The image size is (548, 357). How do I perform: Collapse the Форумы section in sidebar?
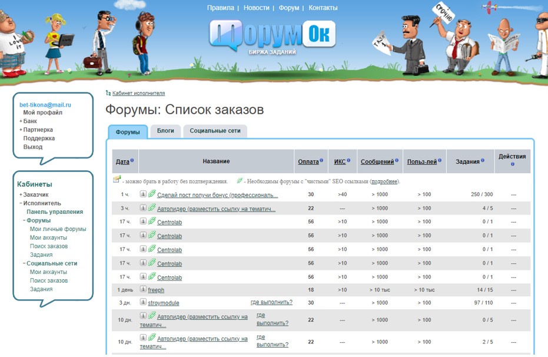point(24,221)
